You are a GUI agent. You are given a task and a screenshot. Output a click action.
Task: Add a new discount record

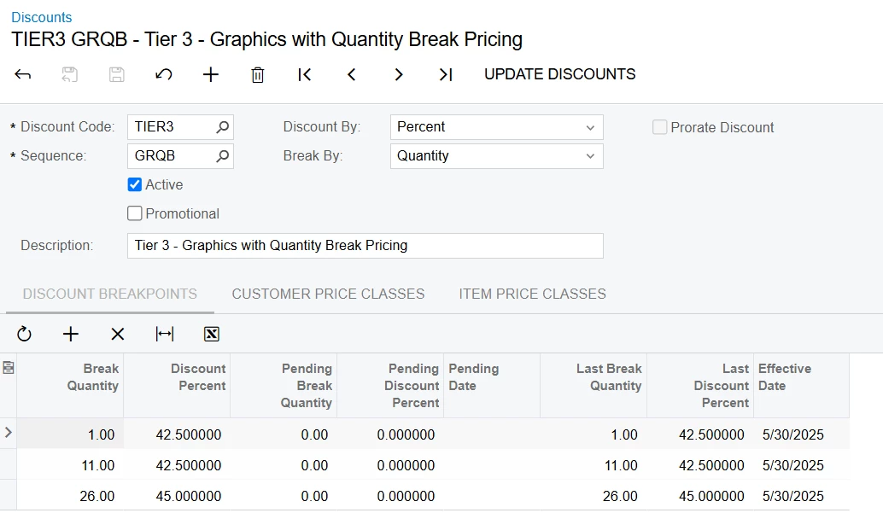pyautogui.click(x=211, y=75)
